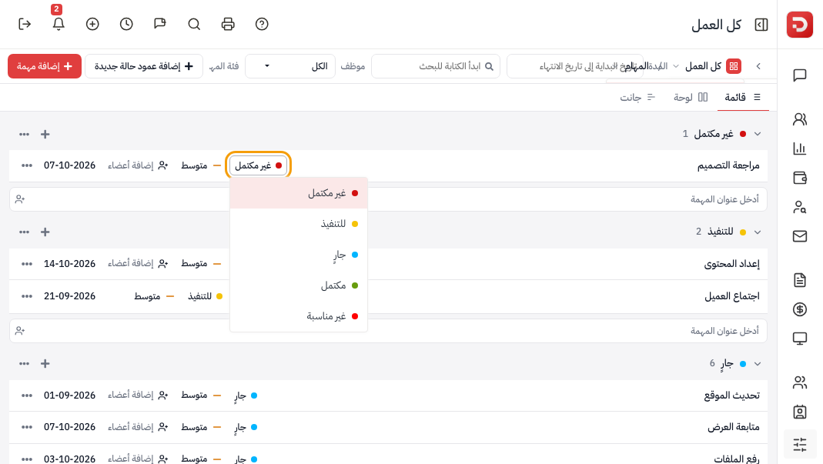Click the logout icon in top bar

[25, 24]
